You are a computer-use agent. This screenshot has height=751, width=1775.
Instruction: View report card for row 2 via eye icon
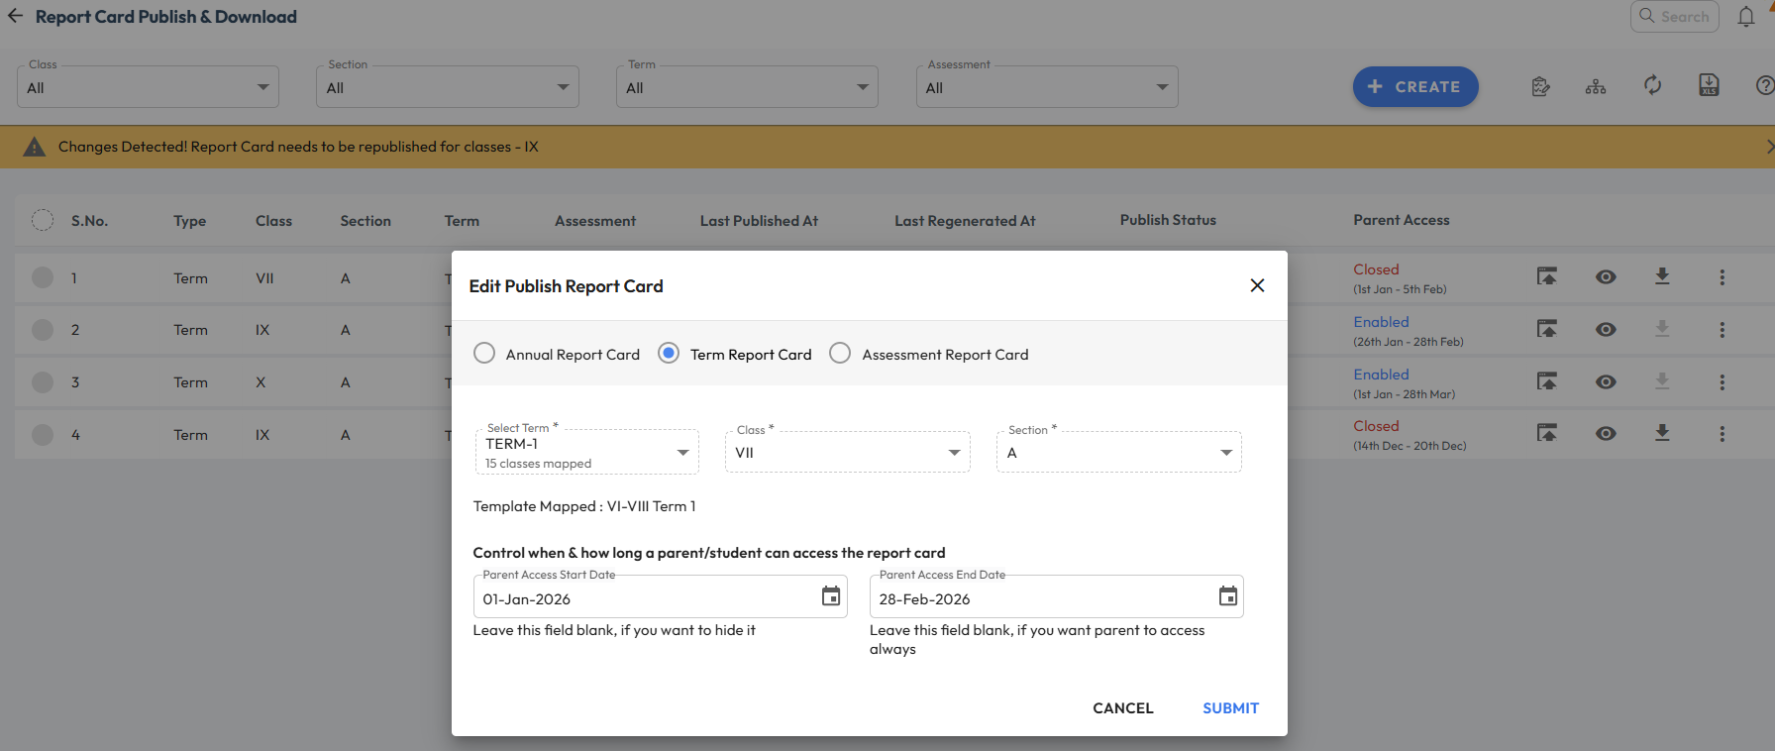click(1606, 330)
